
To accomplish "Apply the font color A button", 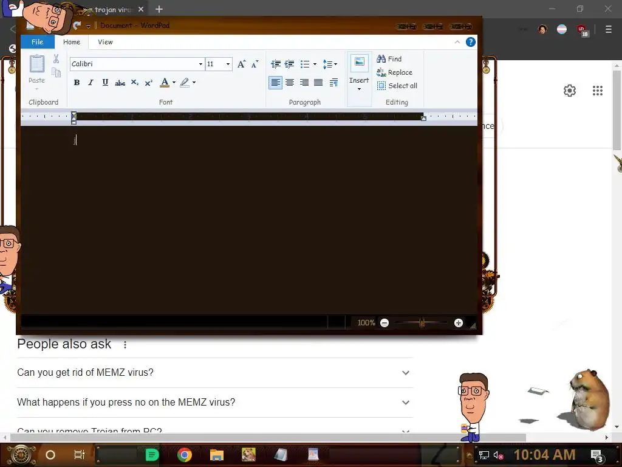I will pos(165,83).
